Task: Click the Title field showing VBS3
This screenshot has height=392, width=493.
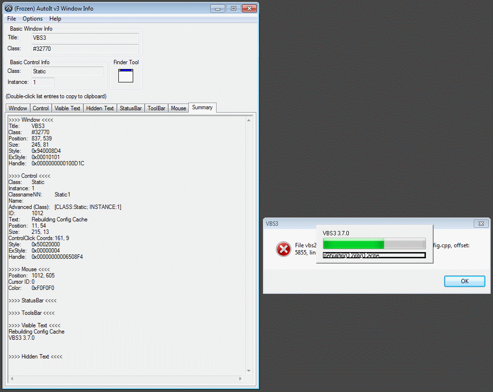Action: point(85,38)
